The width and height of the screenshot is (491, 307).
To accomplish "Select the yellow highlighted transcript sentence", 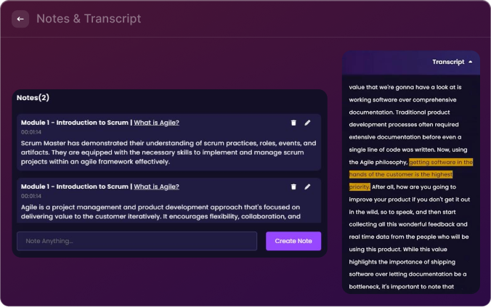I will 410,174.
